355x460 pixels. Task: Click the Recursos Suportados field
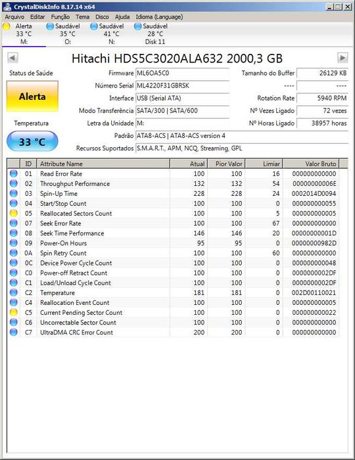[242, 149]
